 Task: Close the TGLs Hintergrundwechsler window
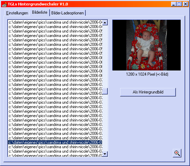(x=186, y=4)
